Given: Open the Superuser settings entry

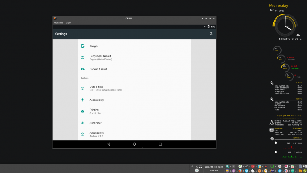Looking at the screenshot, I should (96, 123).
